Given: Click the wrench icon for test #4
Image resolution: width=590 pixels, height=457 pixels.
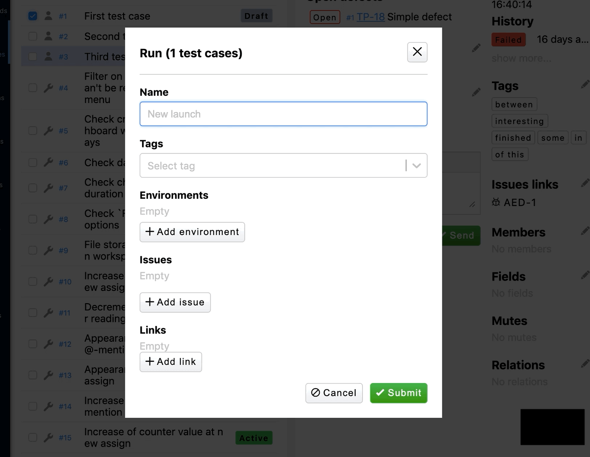Looking at the screenshot, I should tap(49, 88).
